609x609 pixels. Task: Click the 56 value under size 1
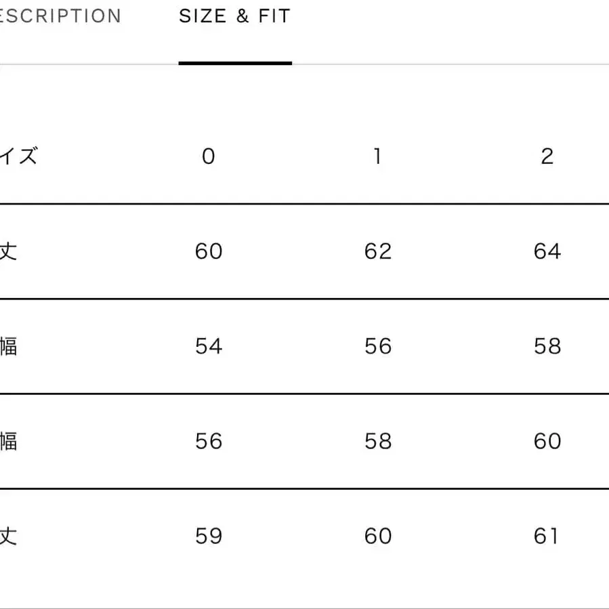tap(378, 346)
